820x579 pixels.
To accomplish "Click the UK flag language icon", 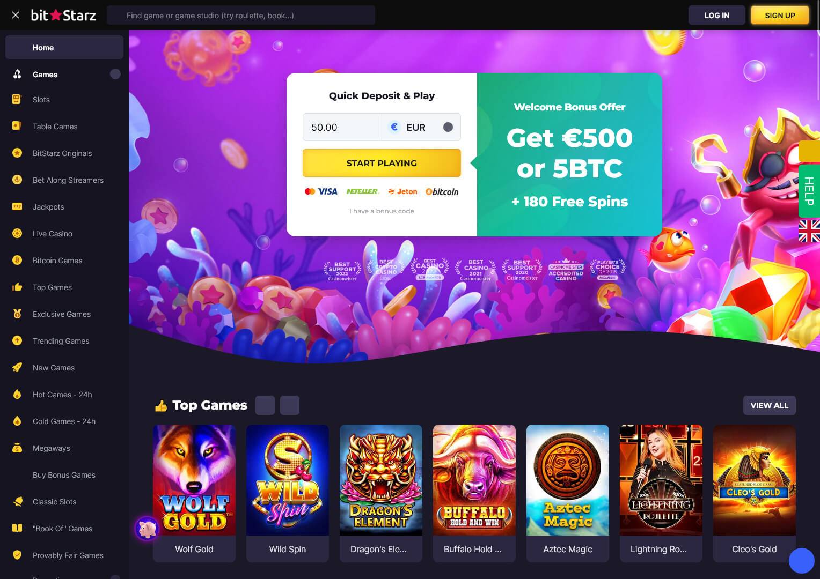I will point(809,231).
